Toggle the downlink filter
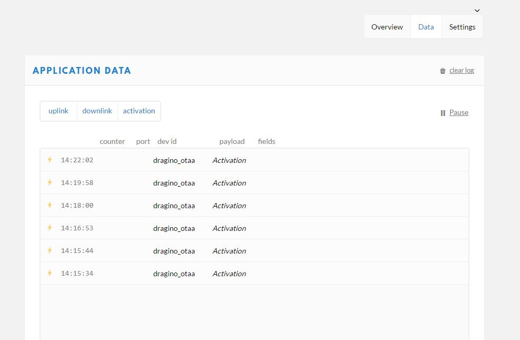 pos(97,111)
